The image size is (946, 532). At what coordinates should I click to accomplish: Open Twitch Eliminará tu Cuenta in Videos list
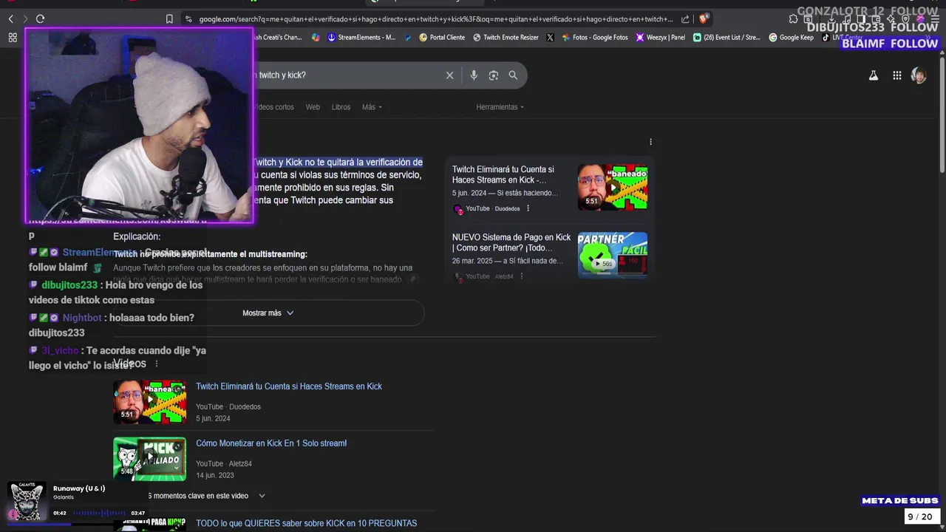coord(289,386)
